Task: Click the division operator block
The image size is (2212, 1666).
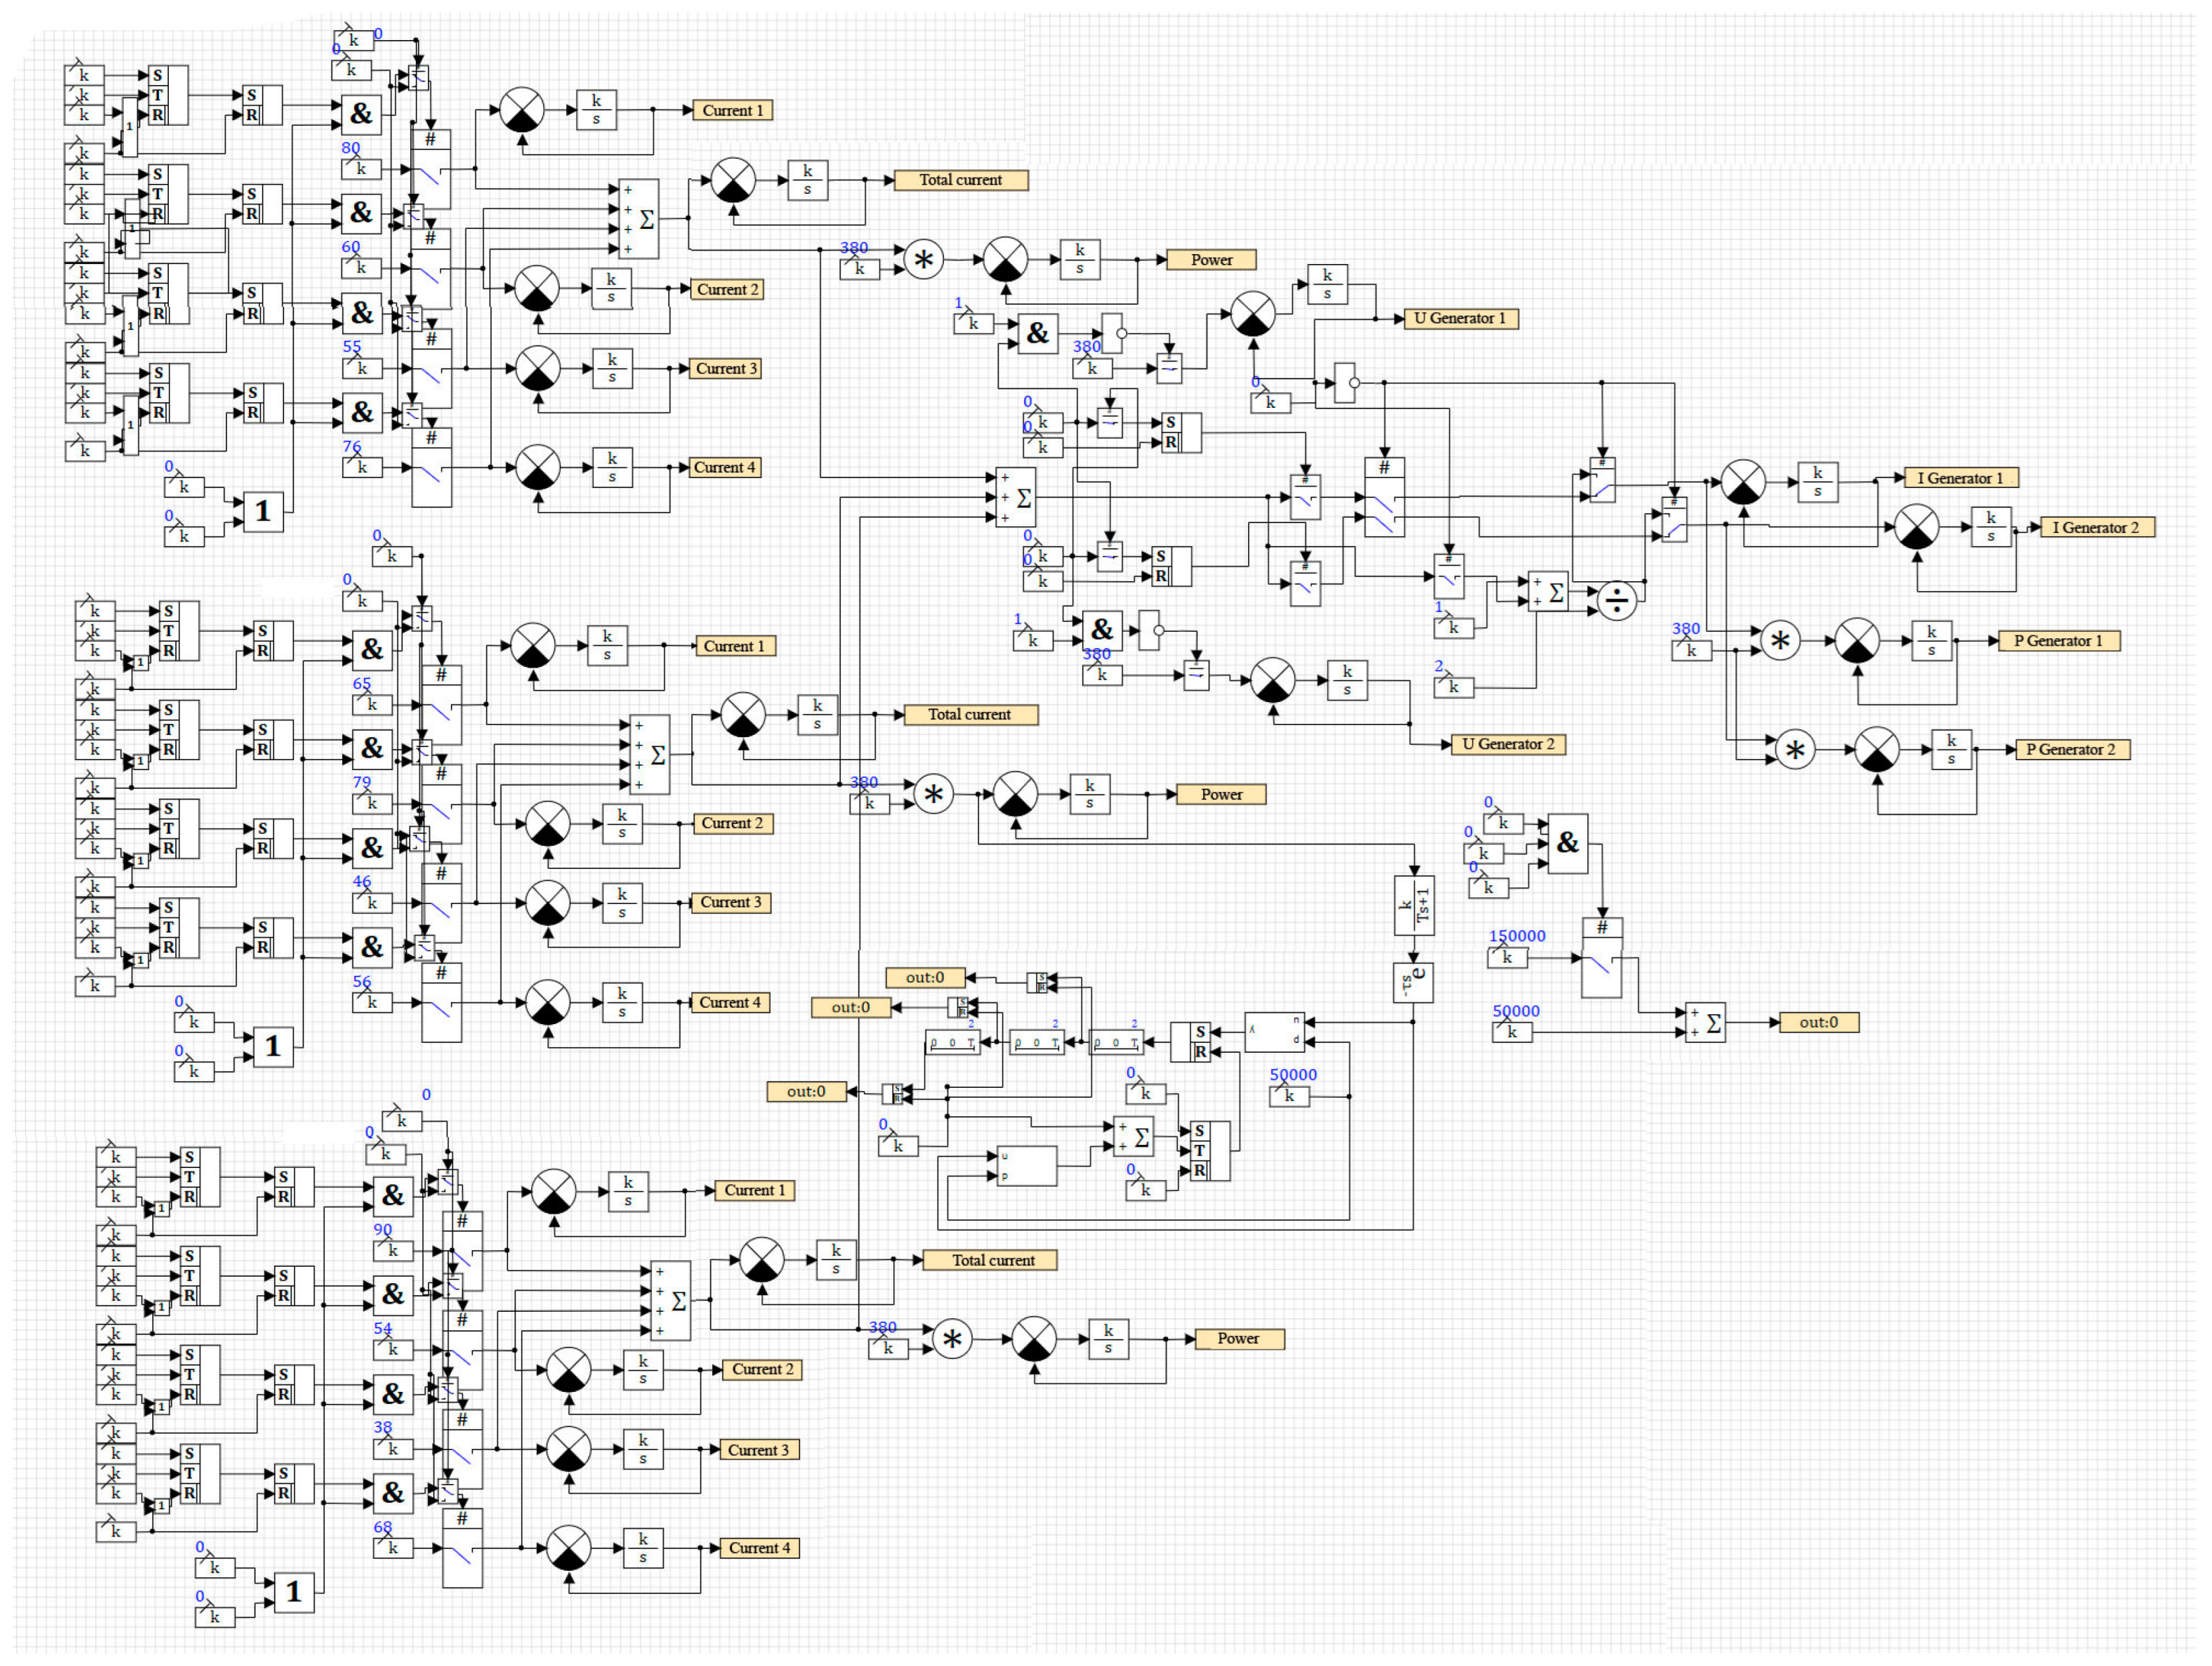Action: point(1616,601)
